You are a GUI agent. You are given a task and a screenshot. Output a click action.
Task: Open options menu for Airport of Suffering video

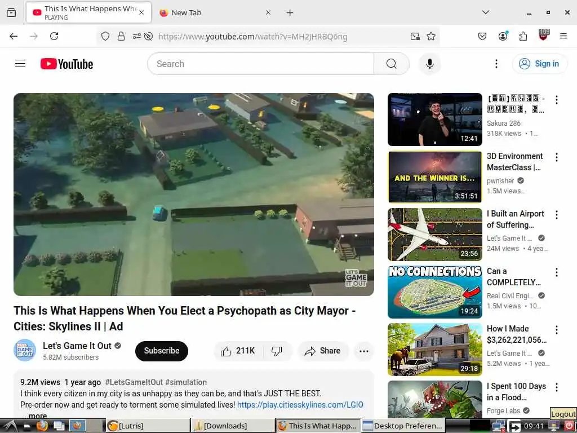556,215
